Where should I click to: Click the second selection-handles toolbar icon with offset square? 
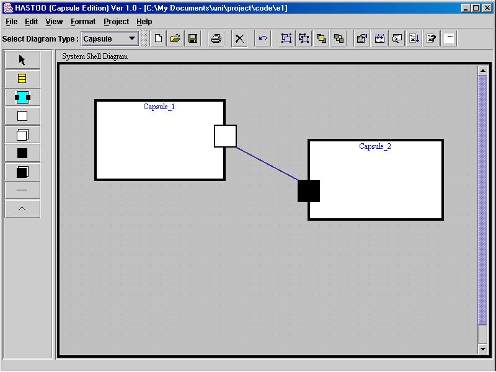[304, 38]
